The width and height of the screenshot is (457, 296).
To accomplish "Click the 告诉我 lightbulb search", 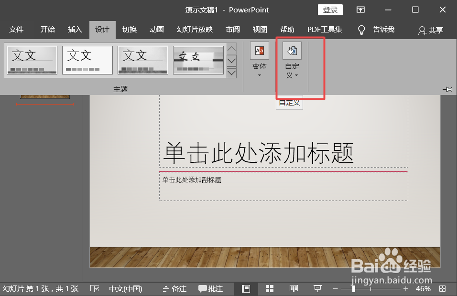I will (376, 30).
